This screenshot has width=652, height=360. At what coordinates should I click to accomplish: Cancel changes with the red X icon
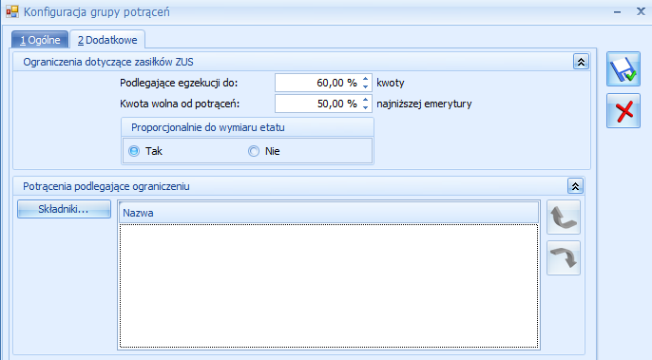tap(623, 110)
